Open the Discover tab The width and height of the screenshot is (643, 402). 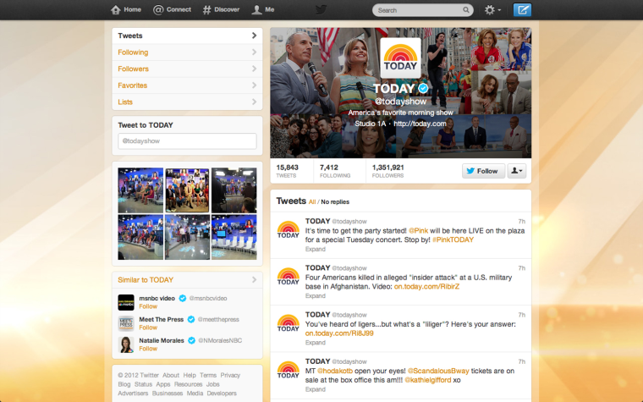221,9
